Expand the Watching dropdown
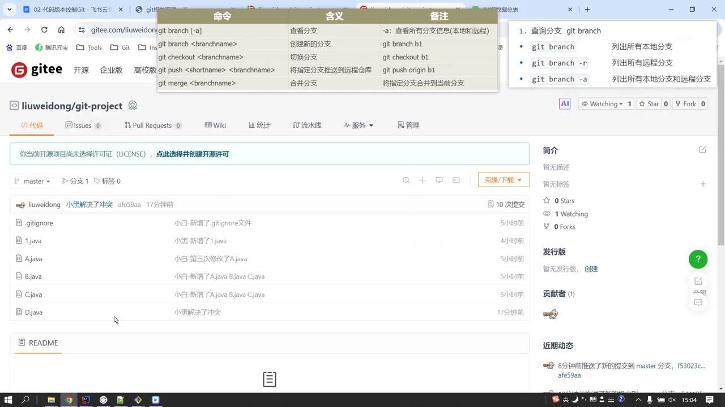Viewport: 725px width, 407px height. (602, 103)
